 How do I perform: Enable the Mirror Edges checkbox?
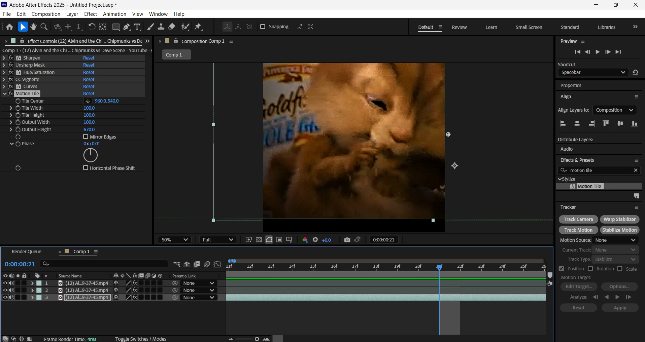(86, 137)
